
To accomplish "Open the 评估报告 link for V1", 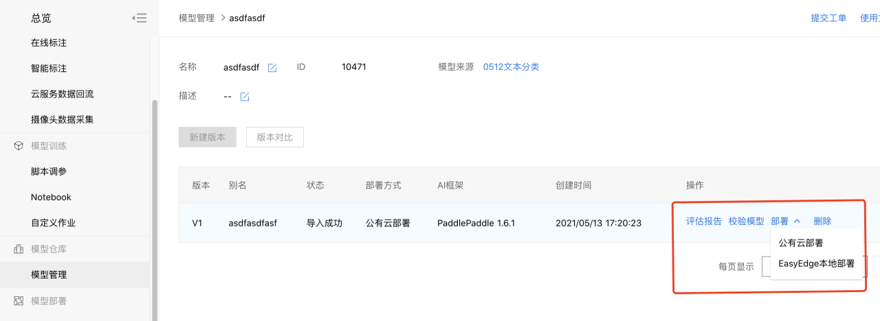I will click(704, 222).
